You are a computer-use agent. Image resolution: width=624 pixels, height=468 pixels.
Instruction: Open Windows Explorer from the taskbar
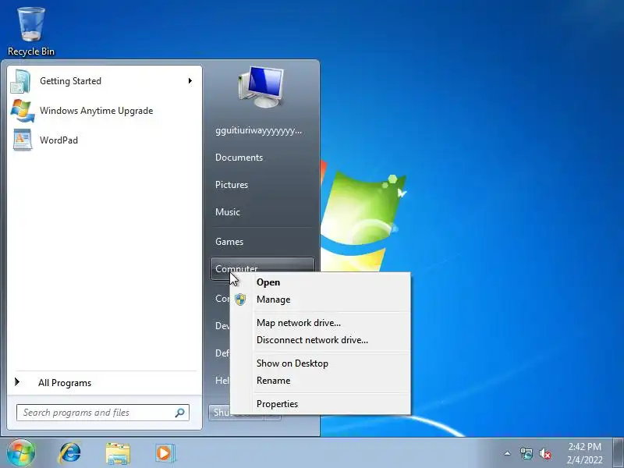pyautogui.click(x=118, y=453)
